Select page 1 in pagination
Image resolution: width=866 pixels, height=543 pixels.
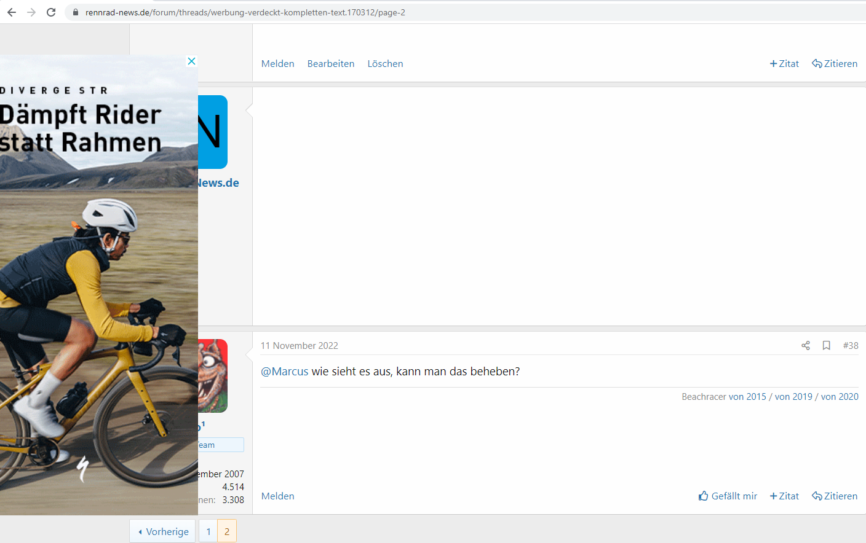pyautogui.click(x=209, y=531)
